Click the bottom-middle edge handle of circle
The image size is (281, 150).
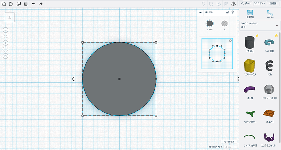119,115
